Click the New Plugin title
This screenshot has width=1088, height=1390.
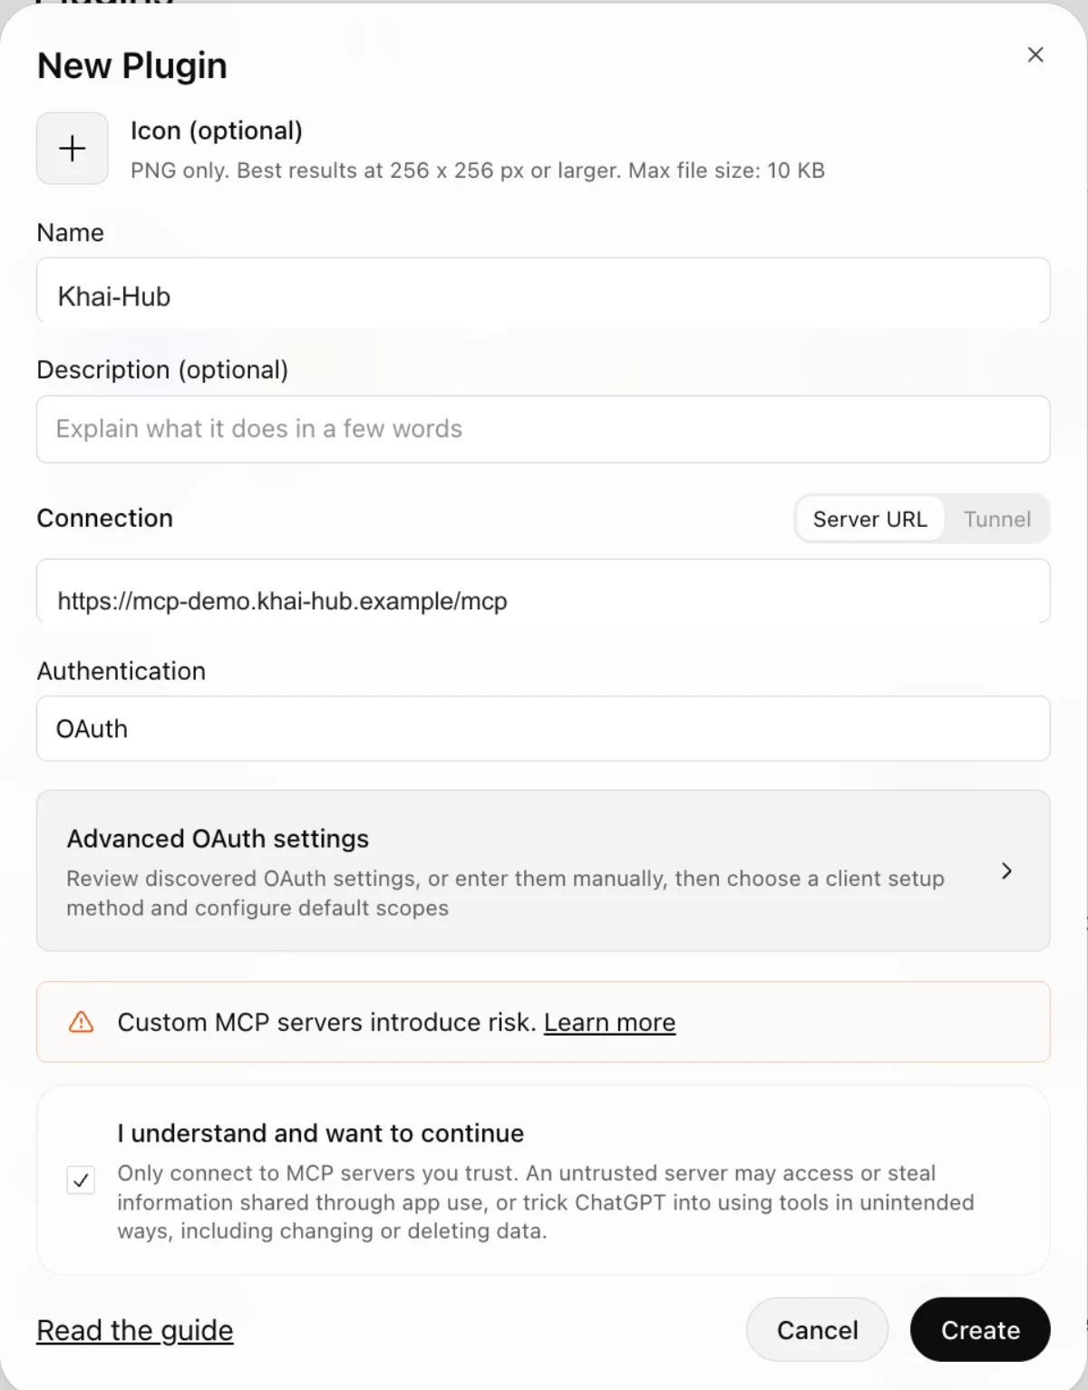point(132,66)
